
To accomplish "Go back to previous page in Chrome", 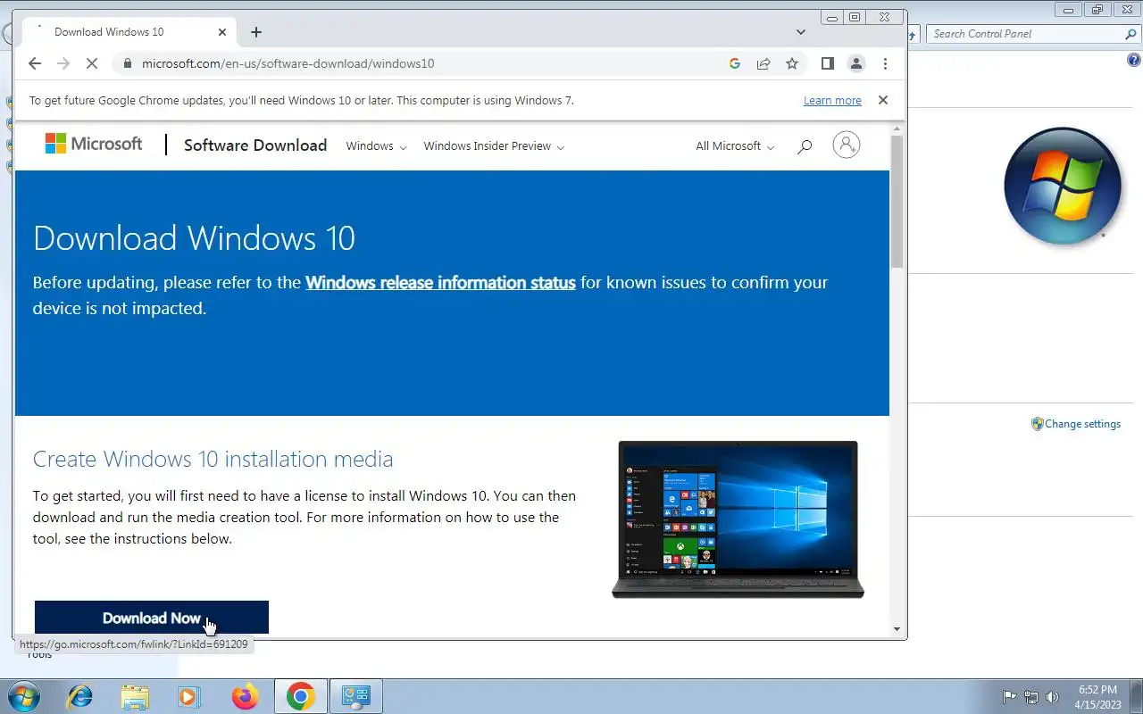I will 35,63.
